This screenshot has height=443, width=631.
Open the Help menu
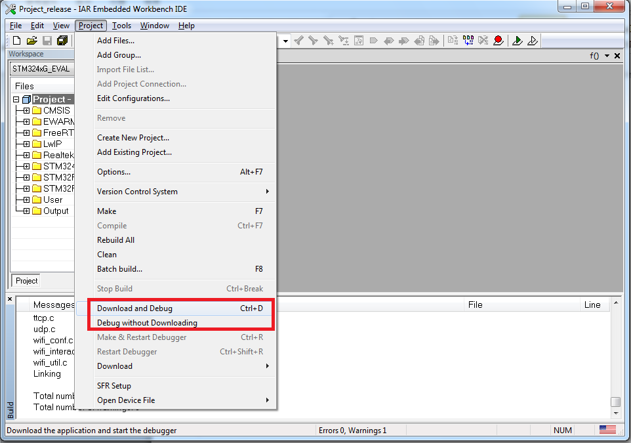186,26
